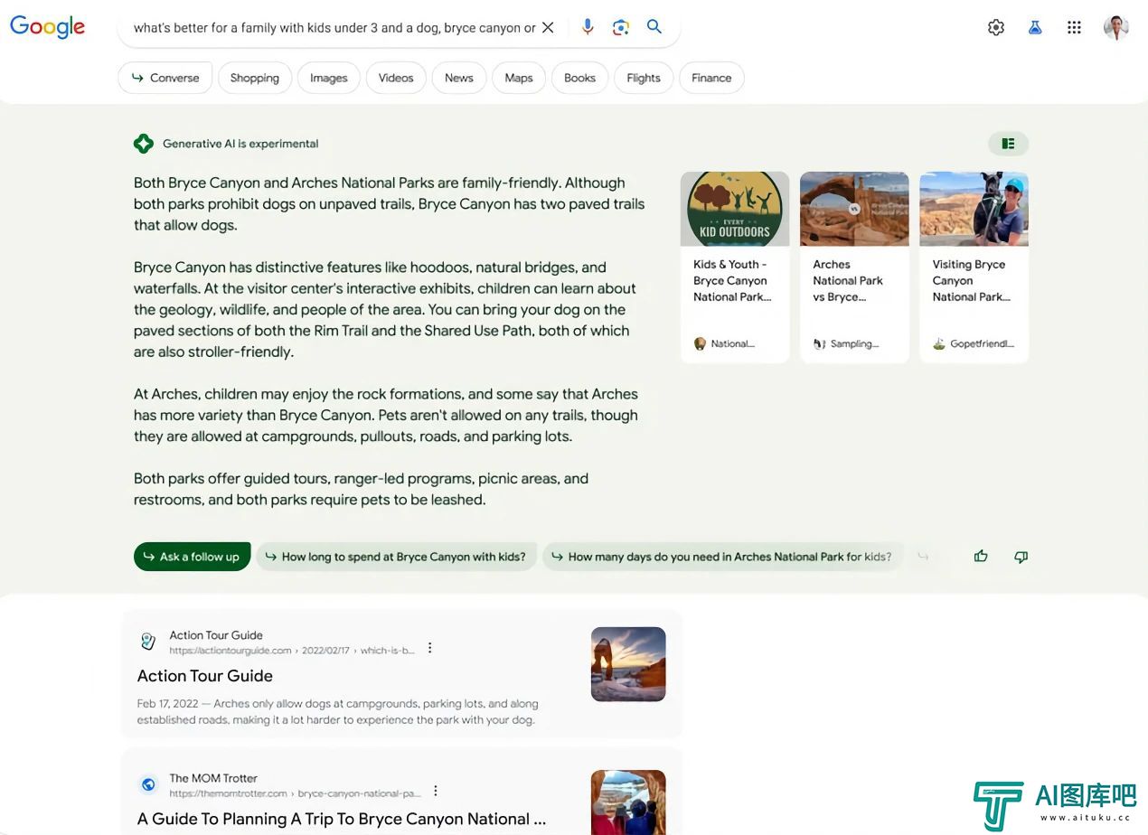Screen dimensions: 1148x835
Task: Click the Generative AI sparkle icon
Action: tap(143, 144)
